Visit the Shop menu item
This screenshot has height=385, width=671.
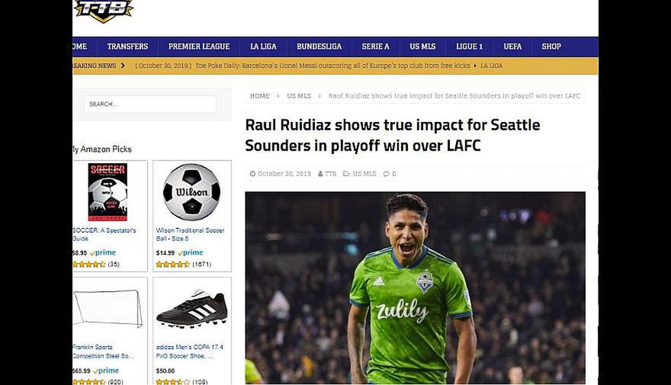coord(551,47)
